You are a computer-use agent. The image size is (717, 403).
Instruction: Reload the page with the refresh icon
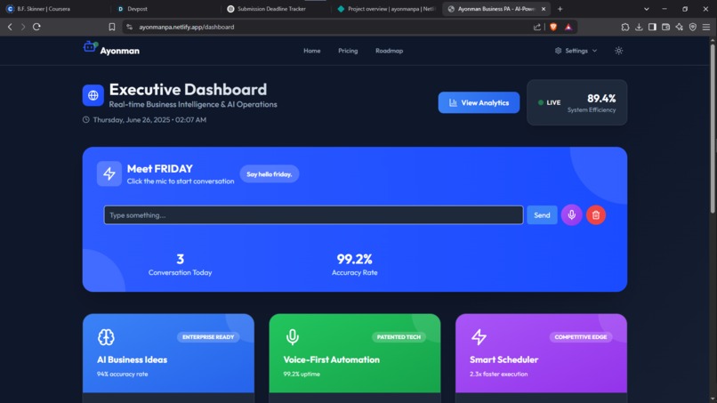coord(36,27)
